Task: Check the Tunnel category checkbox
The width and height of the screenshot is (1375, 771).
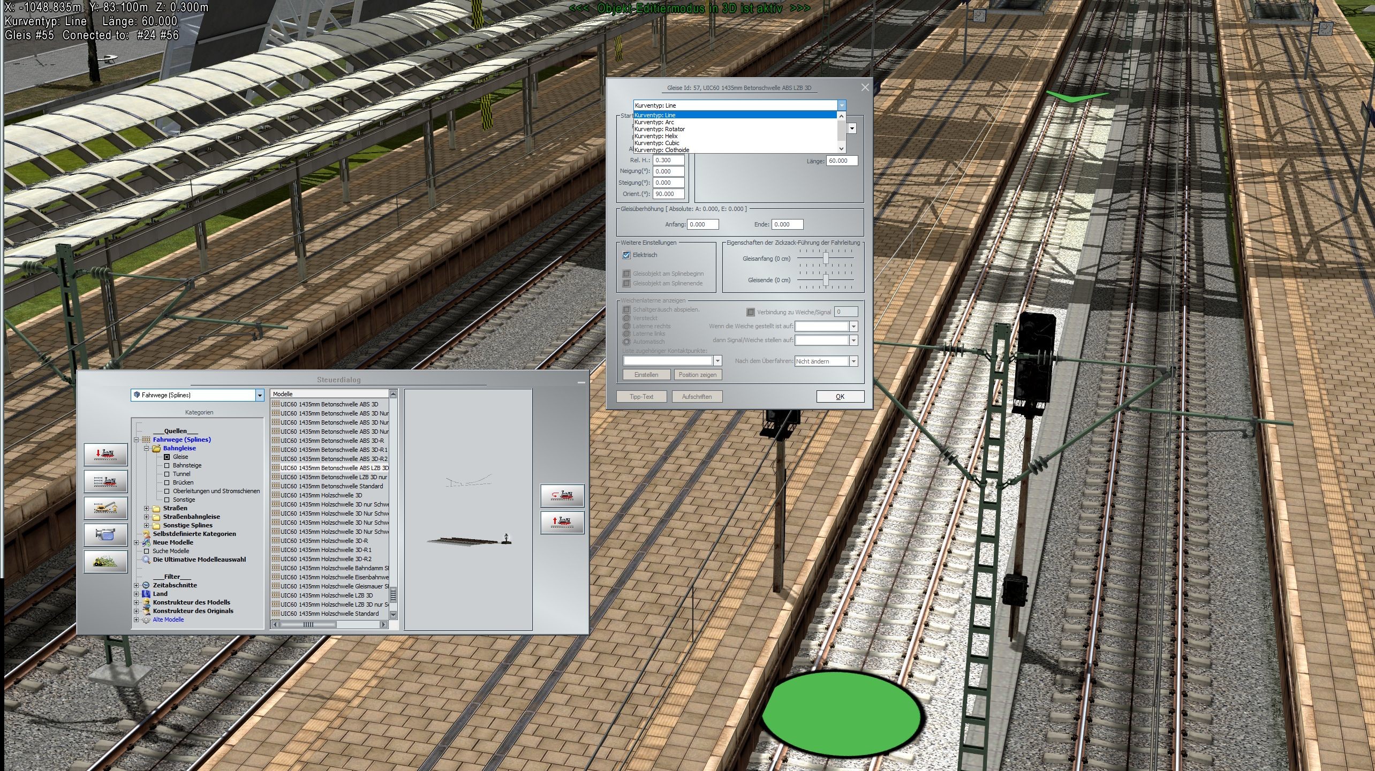Action: [x=167, y=474]
